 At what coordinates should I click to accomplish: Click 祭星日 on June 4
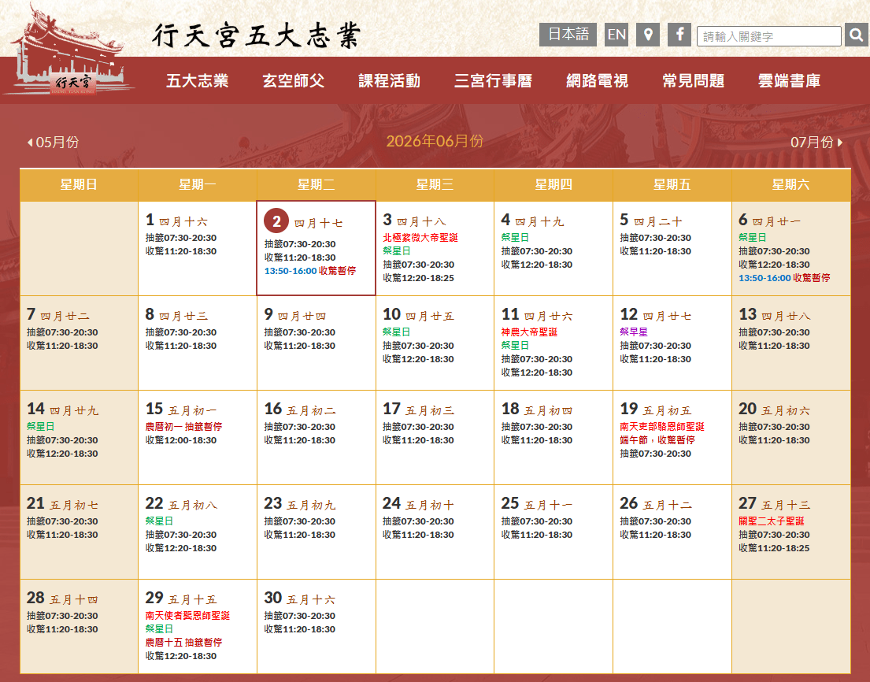(x=515, y=238)
